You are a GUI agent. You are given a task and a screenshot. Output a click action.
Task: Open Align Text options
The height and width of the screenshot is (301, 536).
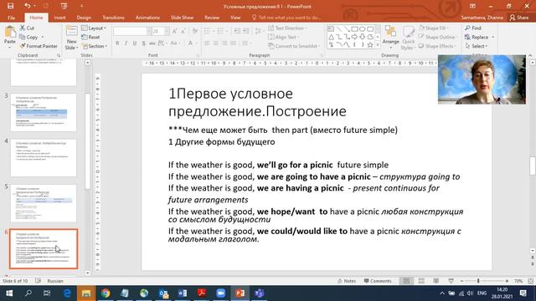pyautogui.click(x=284, y=37)
